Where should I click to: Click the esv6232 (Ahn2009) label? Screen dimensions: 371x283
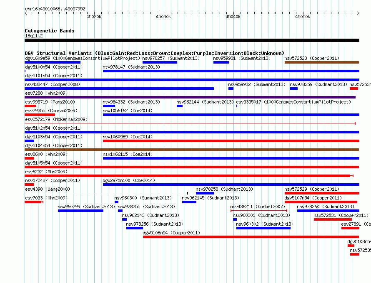pos(46,172)
